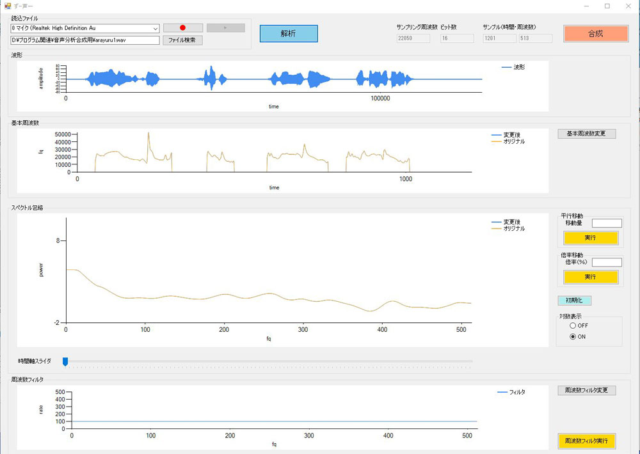This screenshot has height=454, width=640.
Task: Click the 移動量 input field
Action: (x=607, y=223)
